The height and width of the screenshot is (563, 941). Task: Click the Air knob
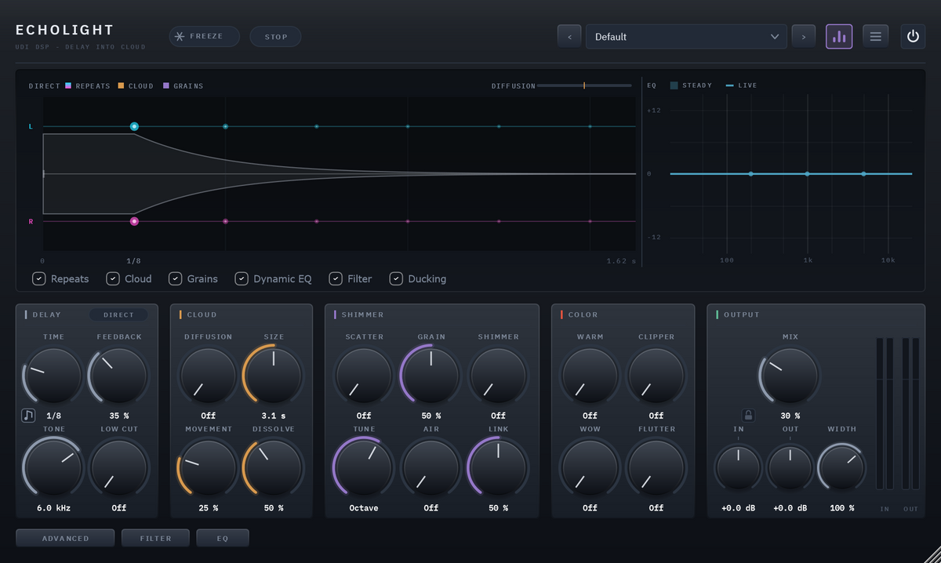(431, 468)
